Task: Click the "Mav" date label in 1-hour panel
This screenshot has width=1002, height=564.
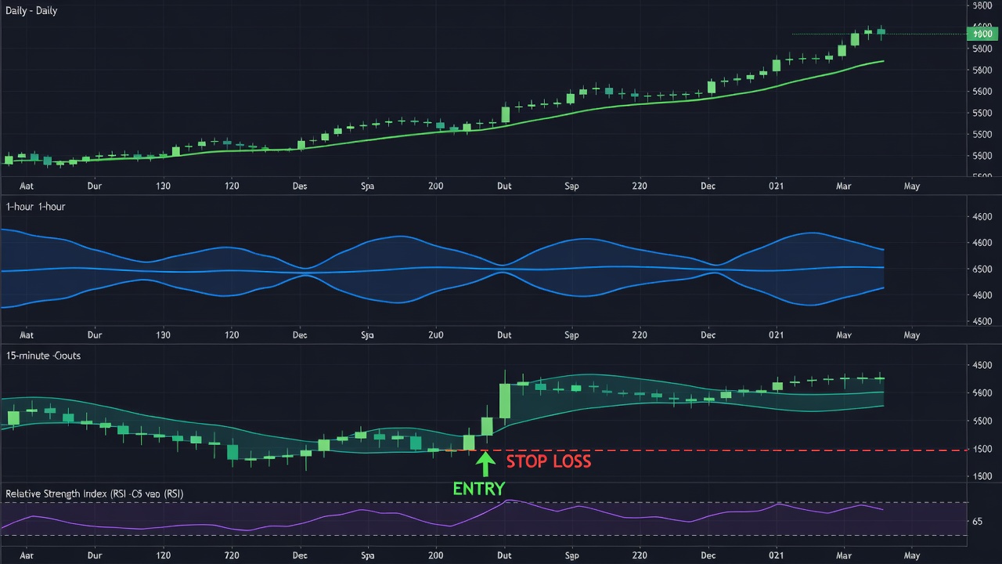Action: pos(844,335)
